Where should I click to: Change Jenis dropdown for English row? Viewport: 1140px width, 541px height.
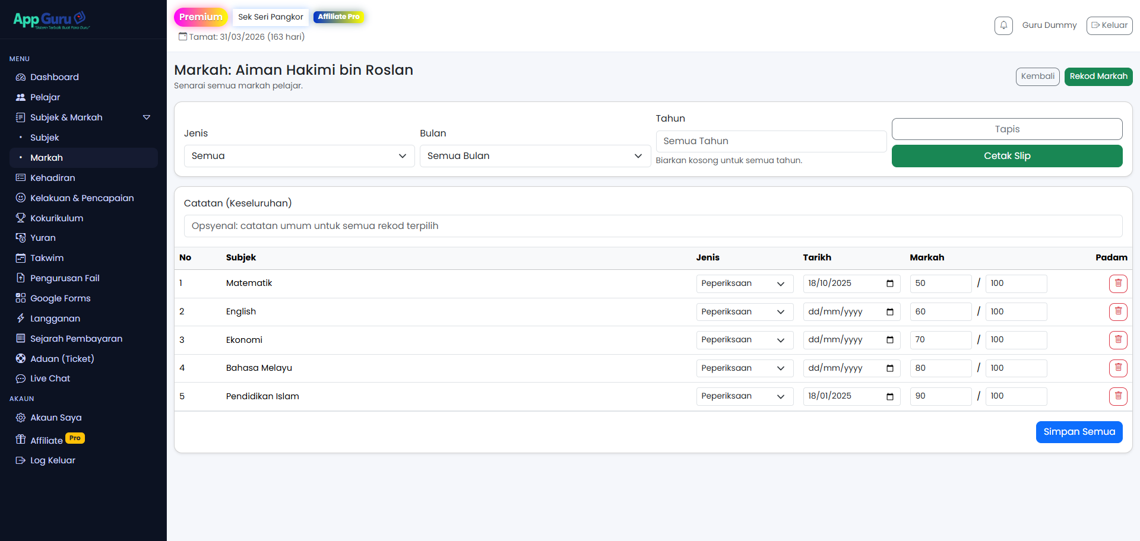coord(744,312)
